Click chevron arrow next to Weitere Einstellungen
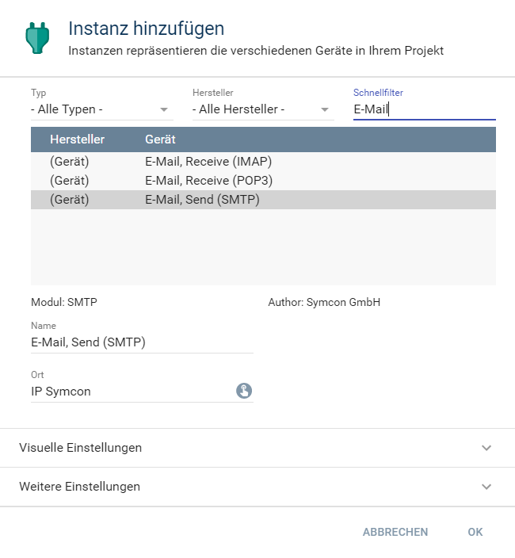The image size is (515, 558). pos(486,487)
